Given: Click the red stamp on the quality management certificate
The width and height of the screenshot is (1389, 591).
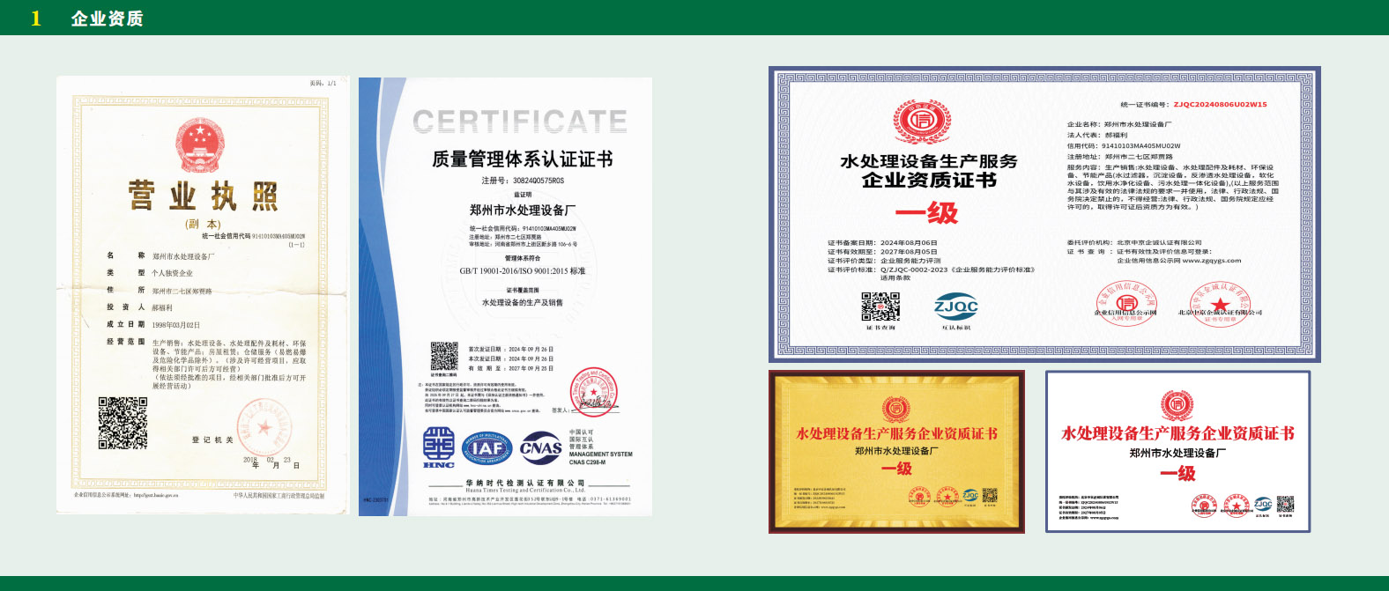Looking at the screenshot, I should (x=593, y=393).
